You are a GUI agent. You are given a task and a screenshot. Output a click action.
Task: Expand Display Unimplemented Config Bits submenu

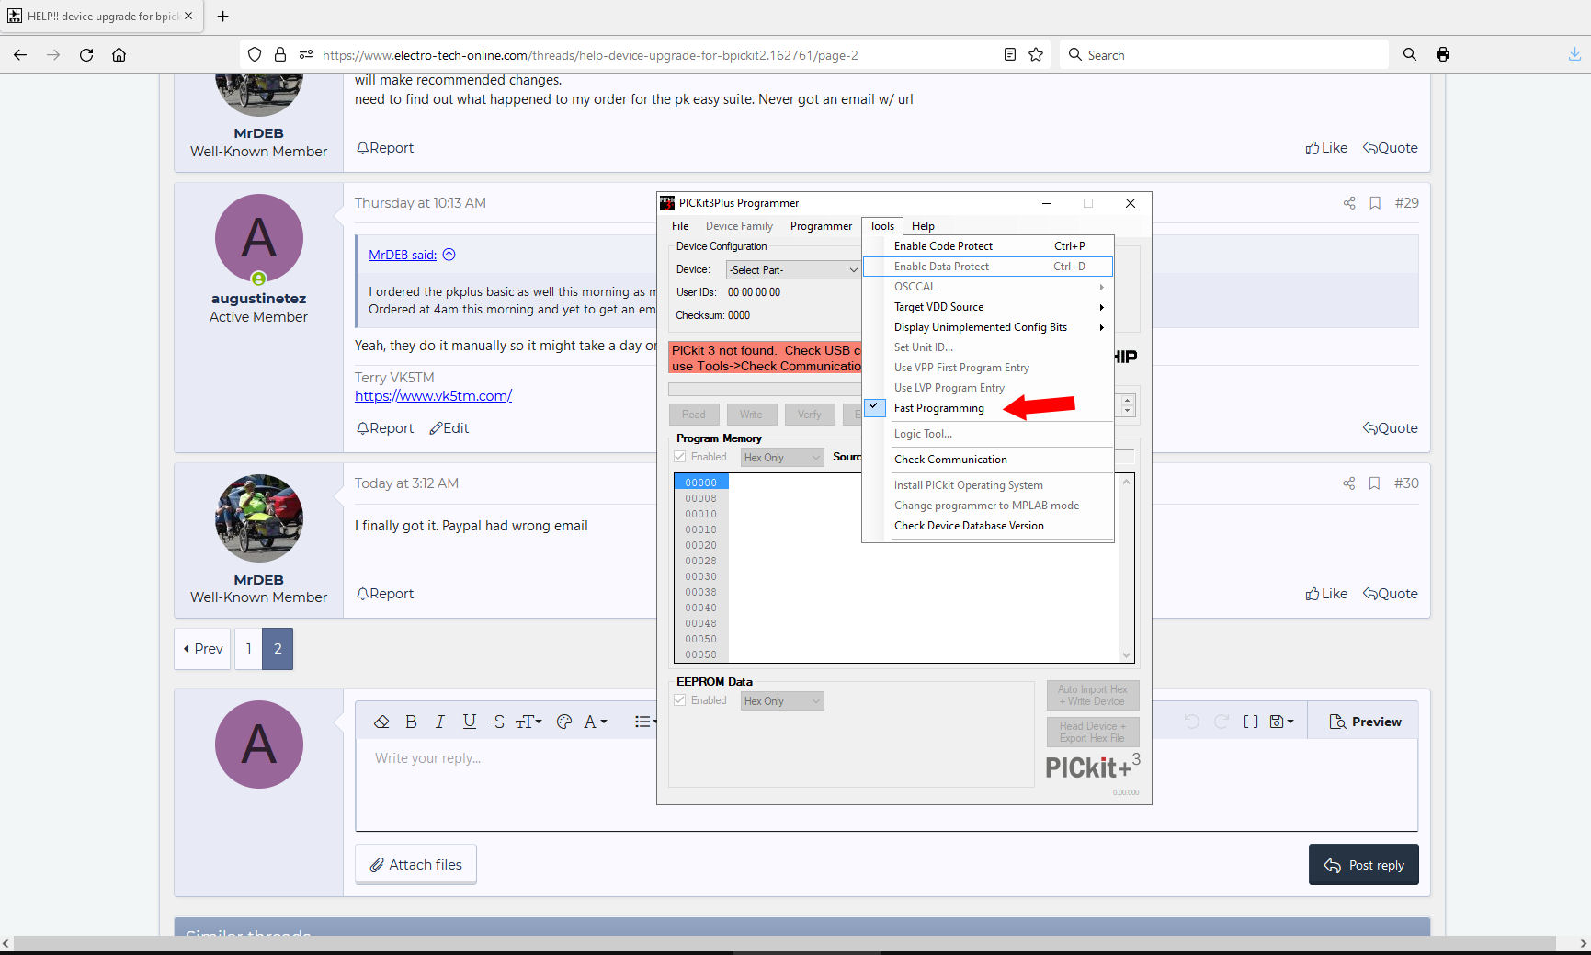pyautogui.click(x=988, y=327)
